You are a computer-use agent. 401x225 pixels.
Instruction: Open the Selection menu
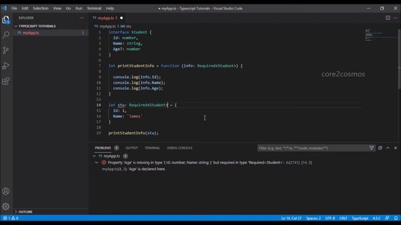click(40, 8)
